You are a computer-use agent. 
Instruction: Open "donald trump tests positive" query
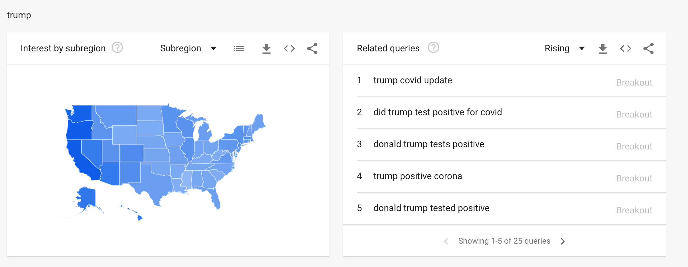tap(428, 144)
